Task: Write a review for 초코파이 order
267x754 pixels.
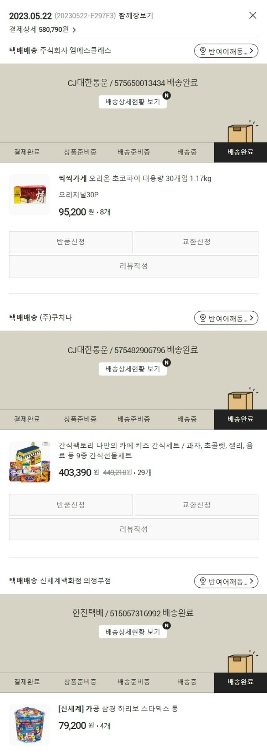Action: [x=133, y=266]
